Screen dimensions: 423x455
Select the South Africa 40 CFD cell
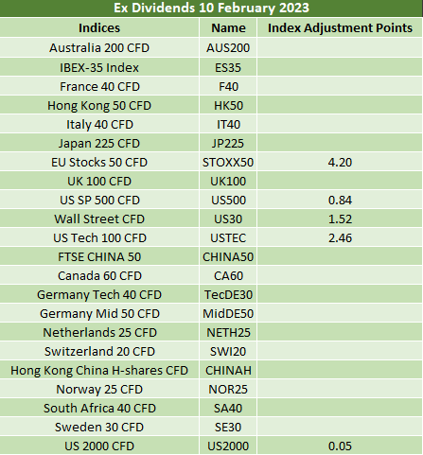coord(99,408)
